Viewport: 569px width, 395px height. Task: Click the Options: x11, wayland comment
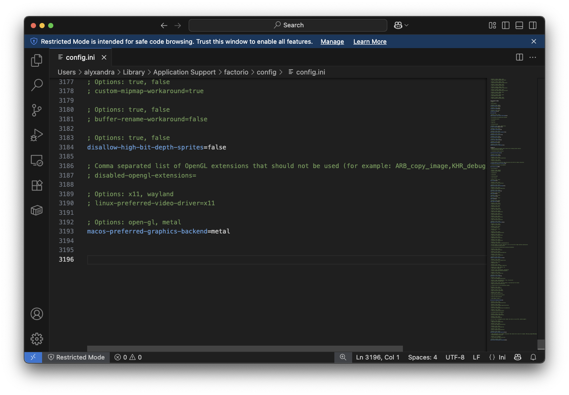click(x=130, y=194)
